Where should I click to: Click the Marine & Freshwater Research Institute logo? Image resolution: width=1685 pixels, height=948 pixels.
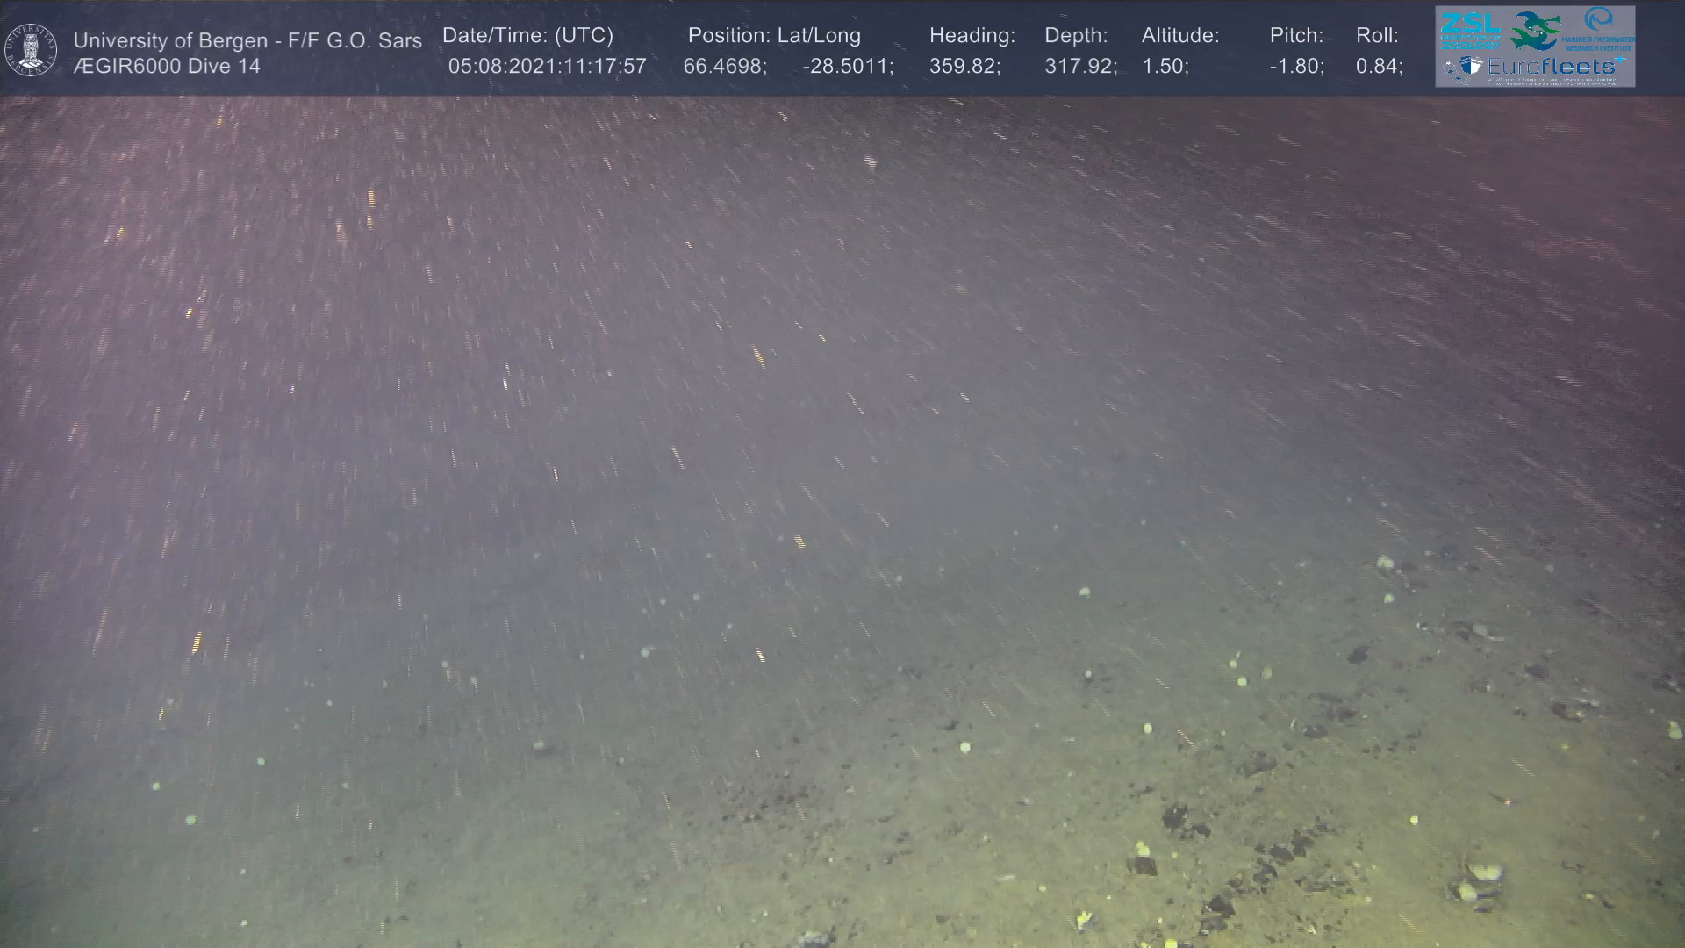1599,29
